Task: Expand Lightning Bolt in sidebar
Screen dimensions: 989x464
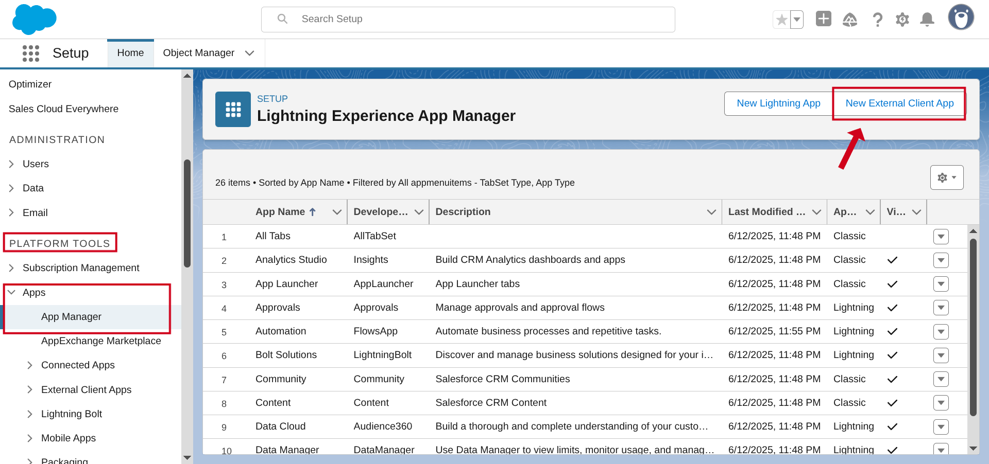Action: (x=30, y=414)
